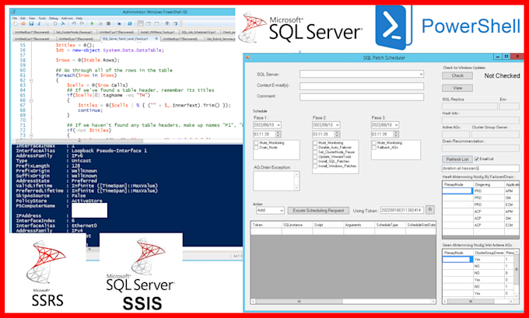The width and height of the screenshot is (529, 318).
Task: Open the Add-ons menu in PowerShell ISE
Action: 67,18
